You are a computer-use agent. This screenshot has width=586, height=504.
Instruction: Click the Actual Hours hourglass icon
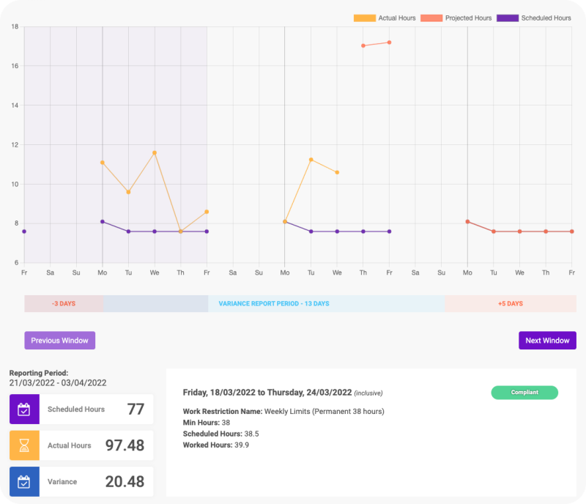(x=24, y=445)
